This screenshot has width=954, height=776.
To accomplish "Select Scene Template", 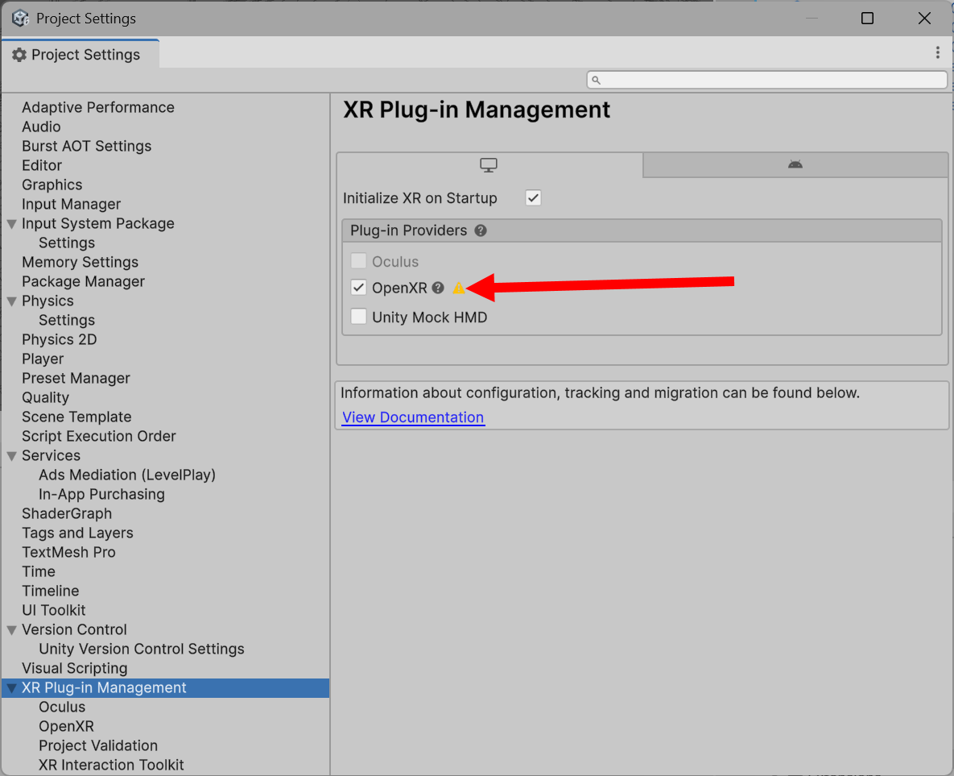I will (x=76, y=417).
